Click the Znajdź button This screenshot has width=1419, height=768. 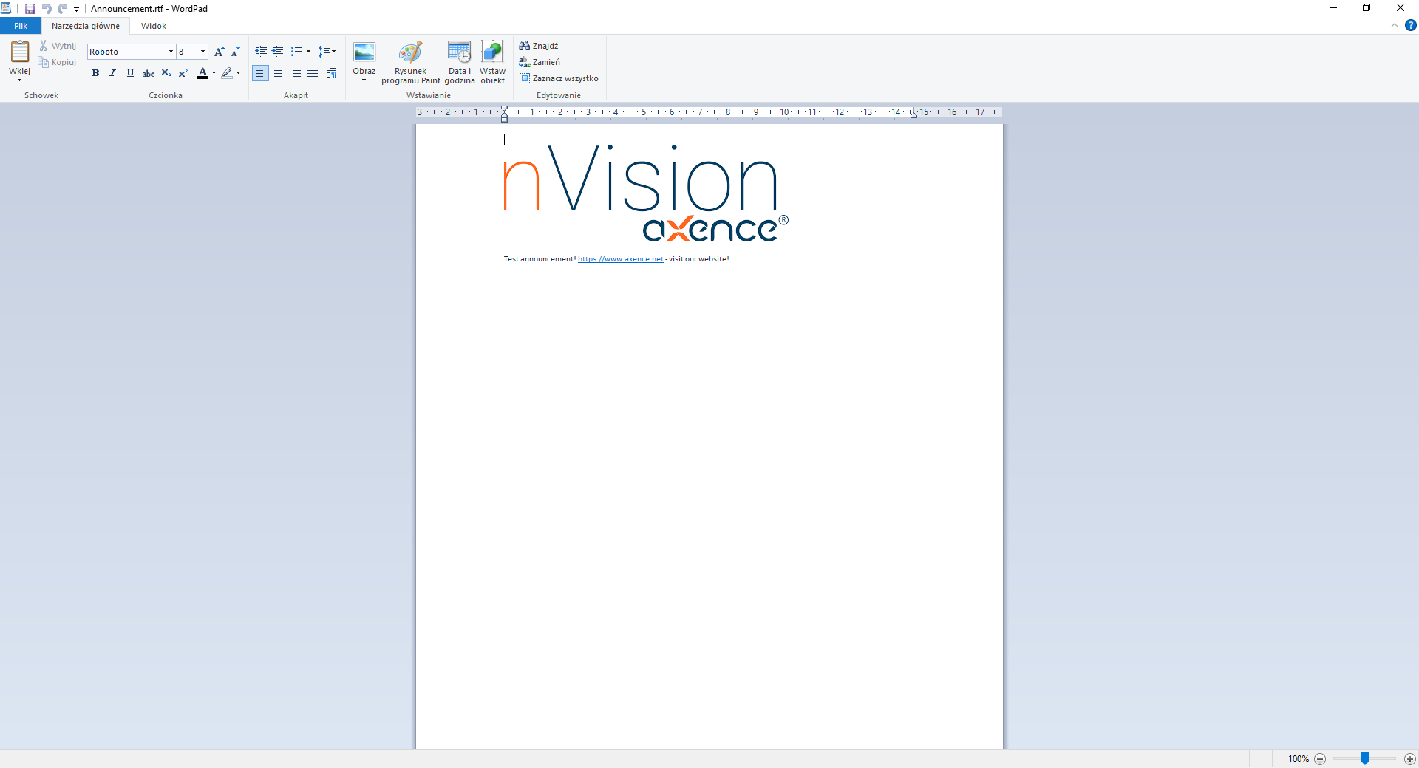[x=539, y=46]
